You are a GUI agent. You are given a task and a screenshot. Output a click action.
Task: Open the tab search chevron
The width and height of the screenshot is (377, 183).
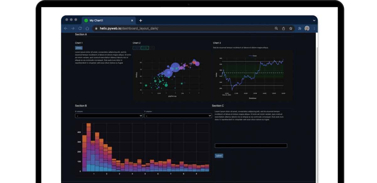(314, 20)
